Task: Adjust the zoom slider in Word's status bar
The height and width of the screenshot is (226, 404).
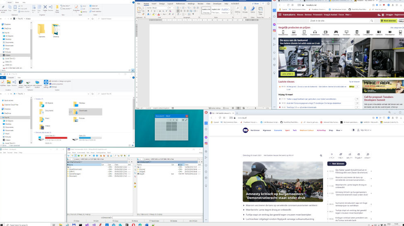Action: pos(256,108)
